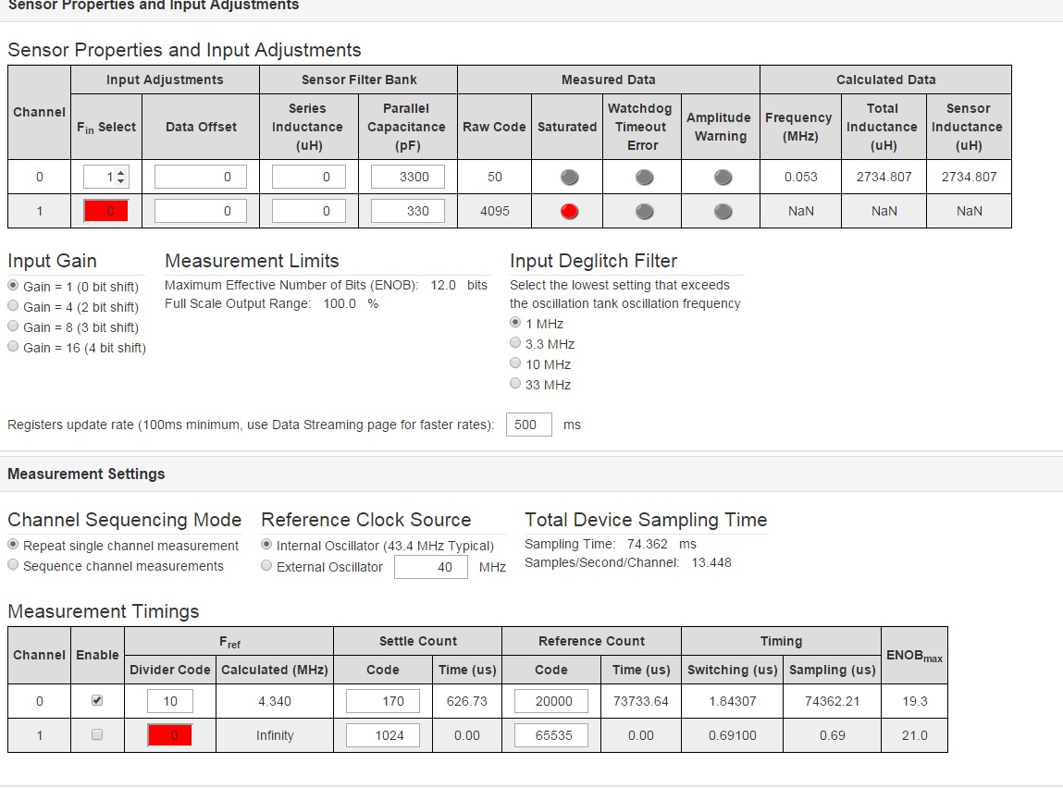Click the Fin Select stepper arrows for channel 0
The width and height of the screenshot is (1063, 788).
[120, 177]
